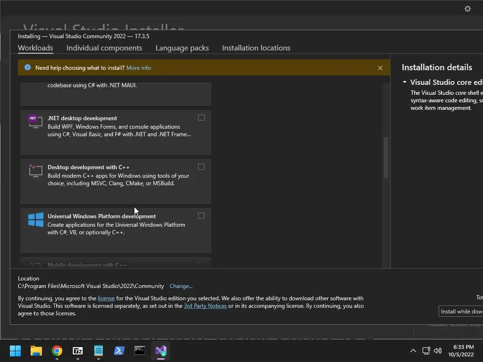Switch to the Workloads tab
The height and width of the screenshot is (362, 483).
(35, 48)
